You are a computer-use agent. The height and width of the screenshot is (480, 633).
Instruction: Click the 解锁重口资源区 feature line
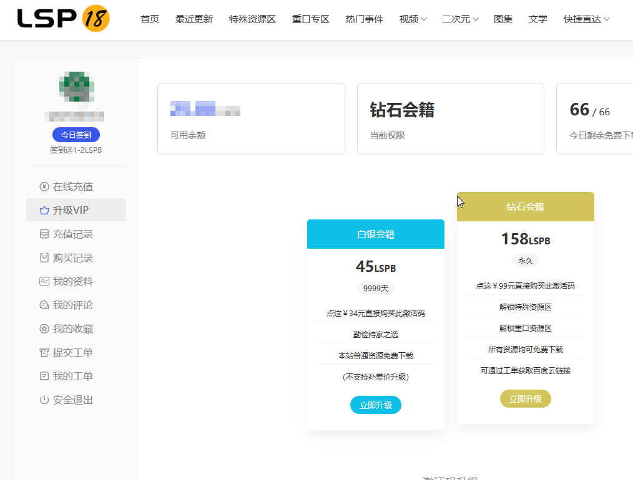(x=525, y=328)
